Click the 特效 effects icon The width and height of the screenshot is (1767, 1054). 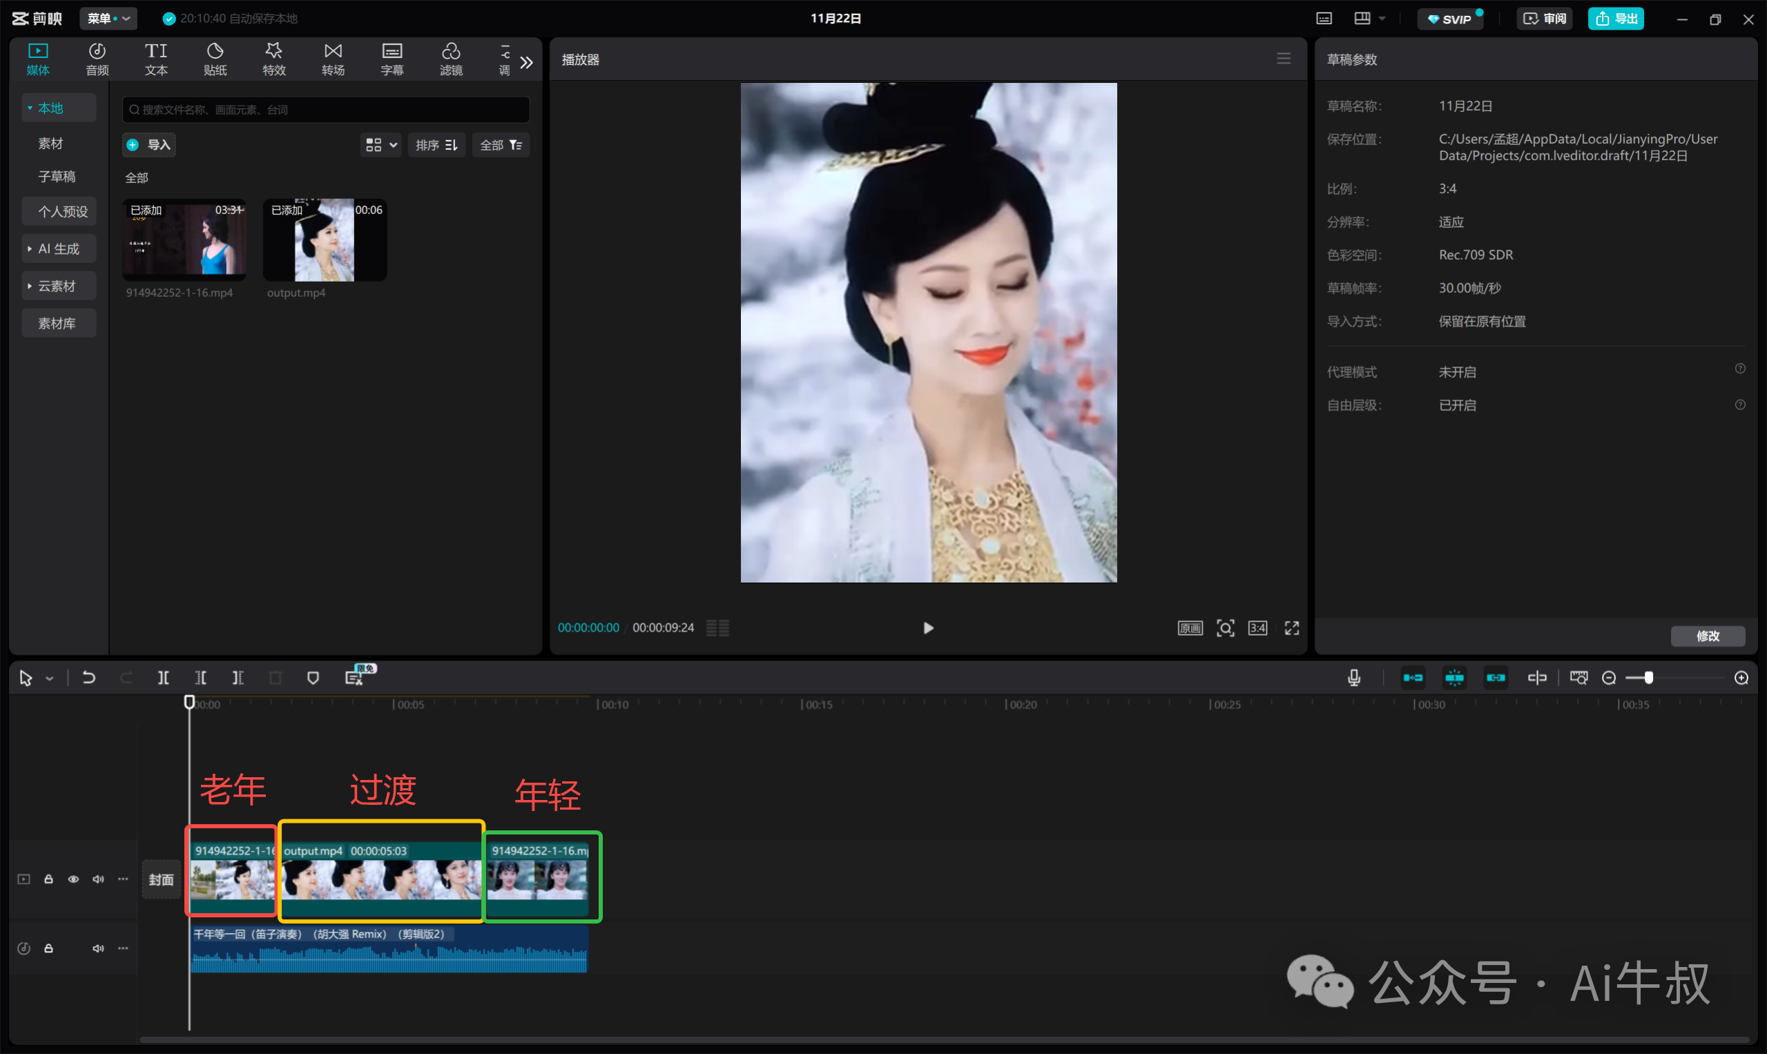[273, 59]
